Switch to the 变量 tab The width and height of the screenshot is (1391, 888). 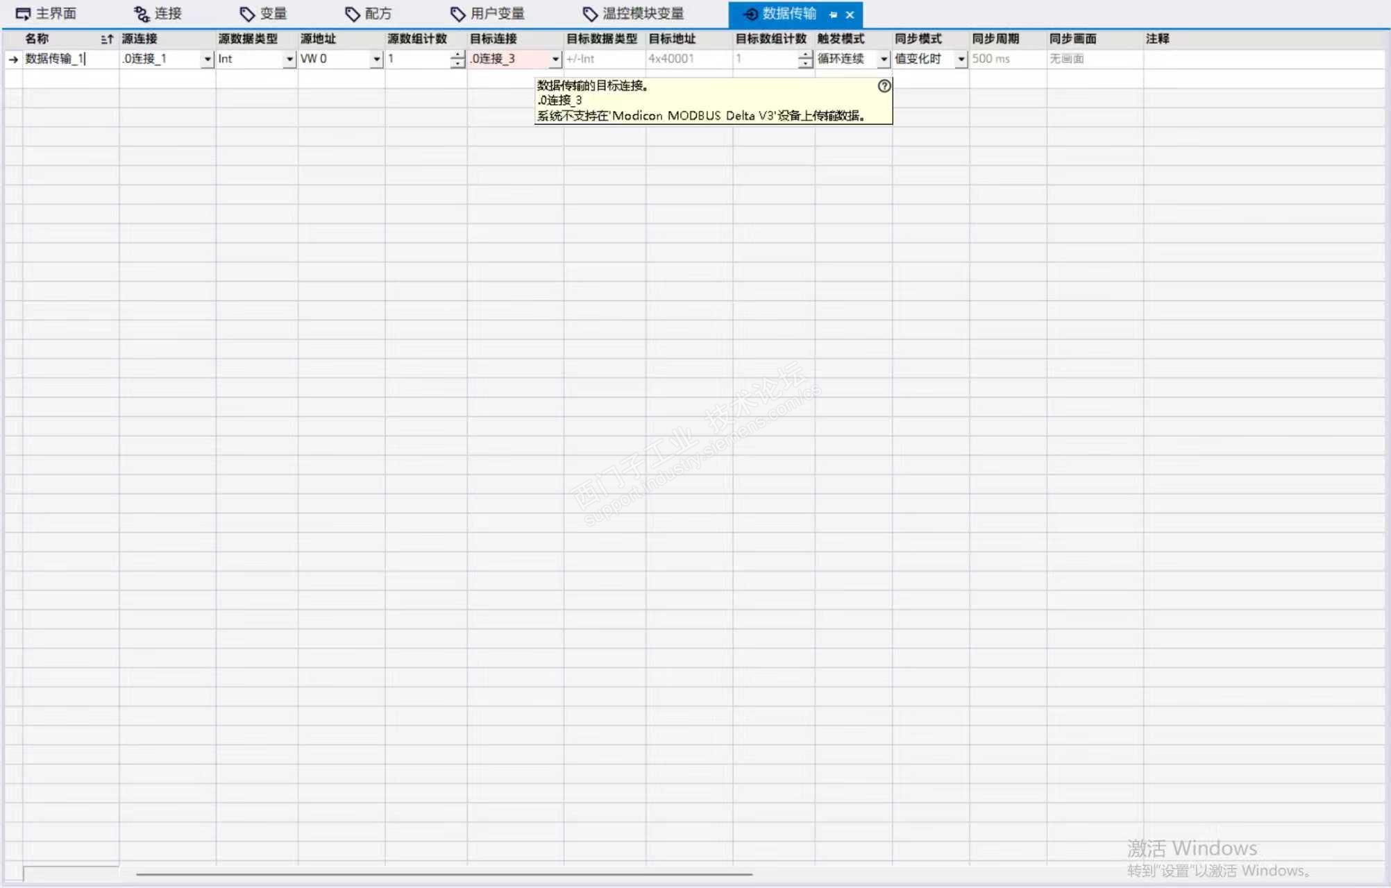point(264,14)
